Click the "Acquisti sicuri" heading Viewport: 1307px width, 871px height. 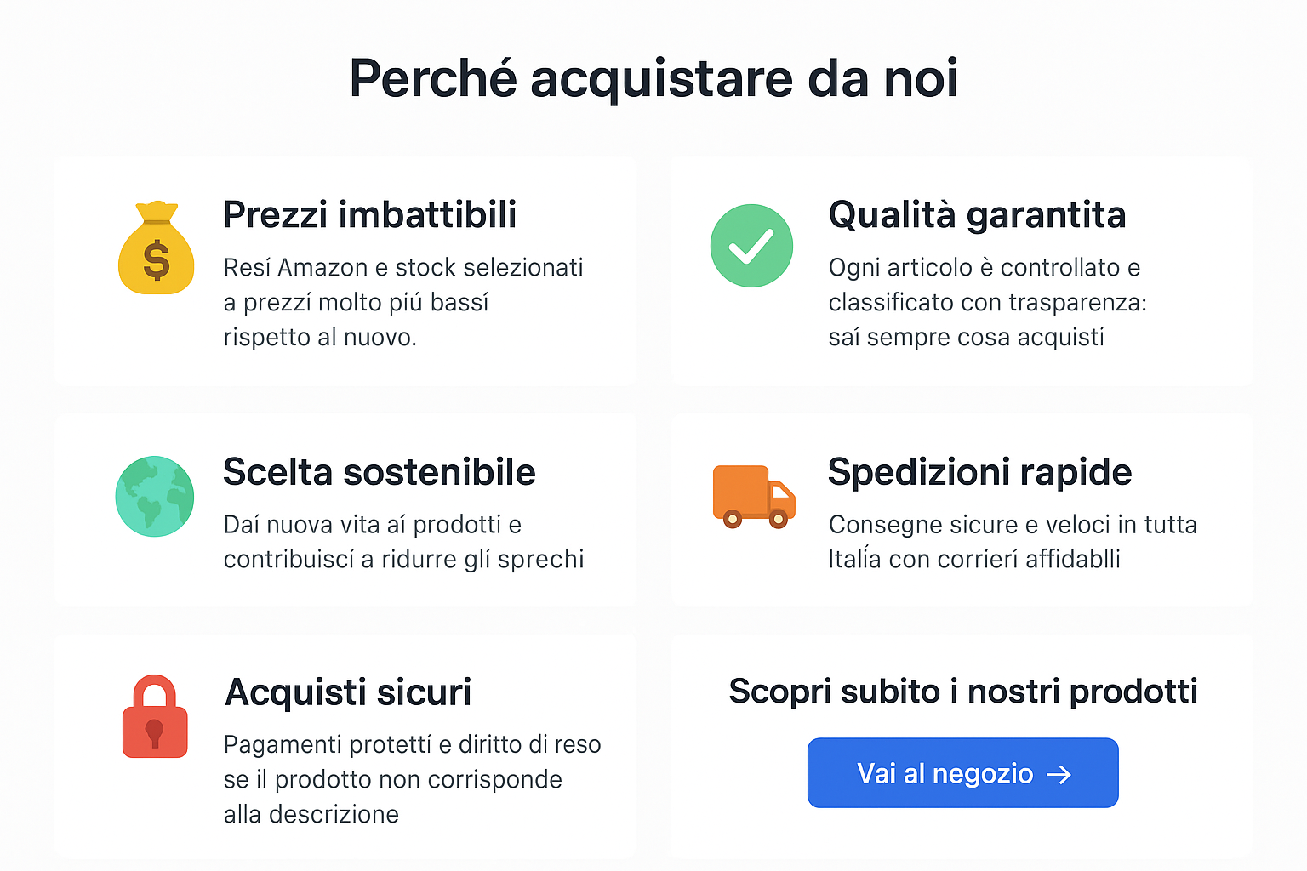[x=348, y=692]
